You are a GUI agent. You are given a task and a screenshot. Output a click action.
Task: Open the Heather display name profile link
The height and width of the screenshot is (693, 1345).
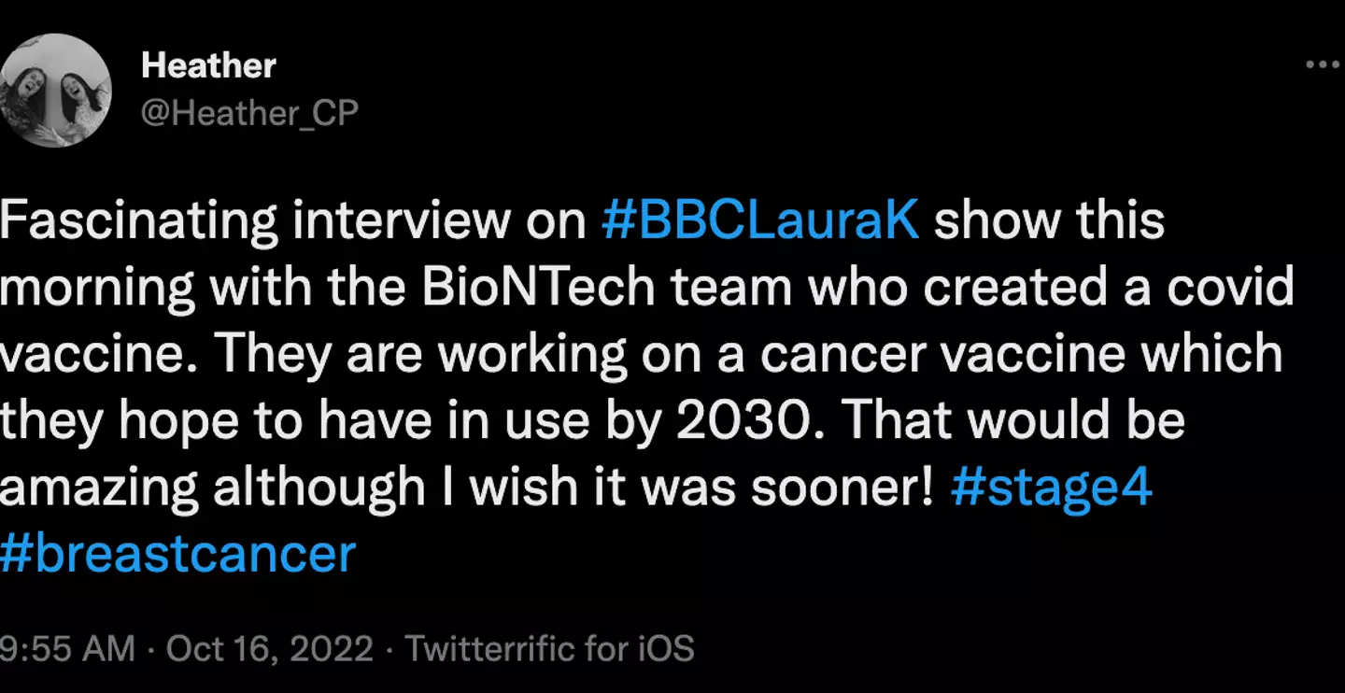coord(208,66)
